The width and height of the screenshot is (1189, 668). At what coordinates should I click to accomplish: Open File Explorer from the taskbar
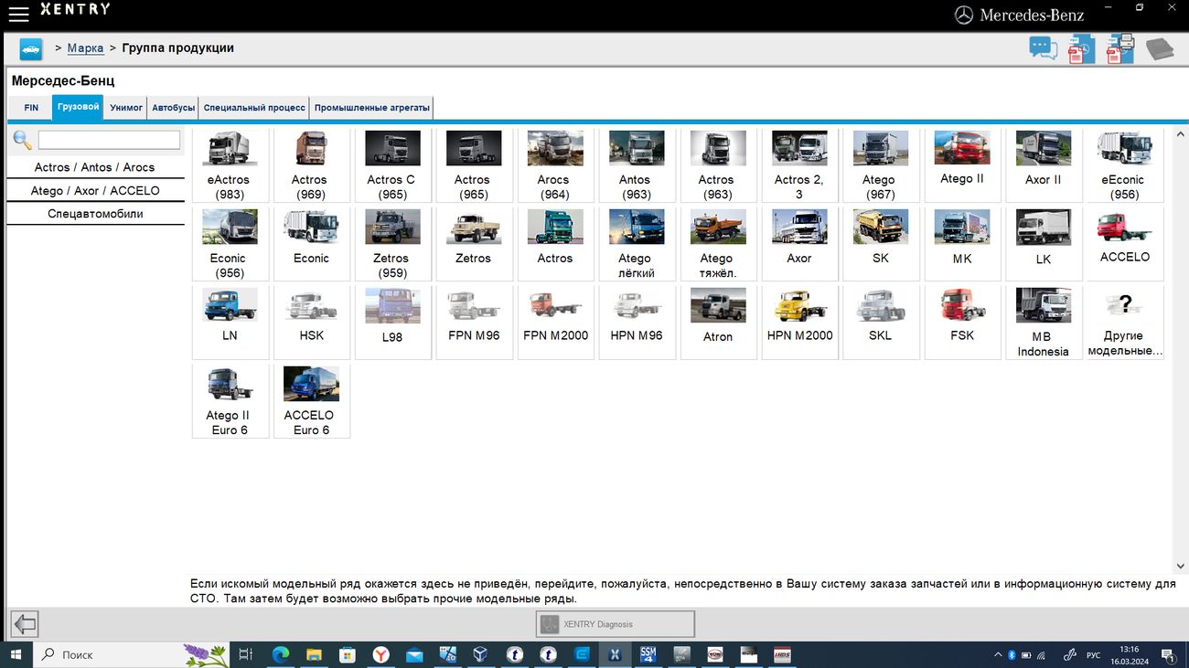314,654
